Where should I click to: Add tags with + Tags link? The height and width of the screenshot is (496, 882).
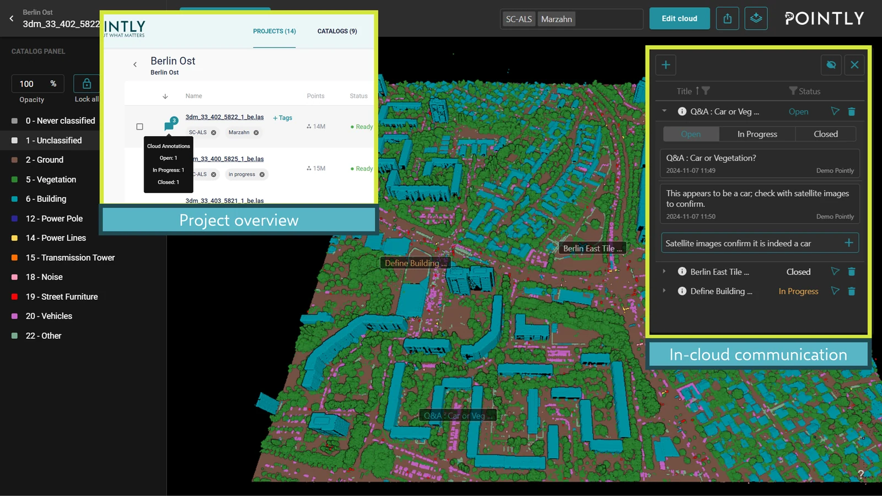click(x=283, y=118)
